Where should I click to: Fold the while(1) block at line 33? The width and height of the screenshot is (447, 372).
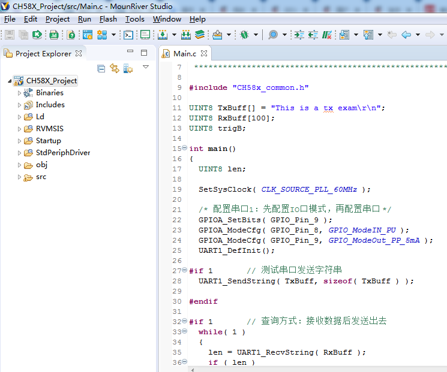coord(184,332)
